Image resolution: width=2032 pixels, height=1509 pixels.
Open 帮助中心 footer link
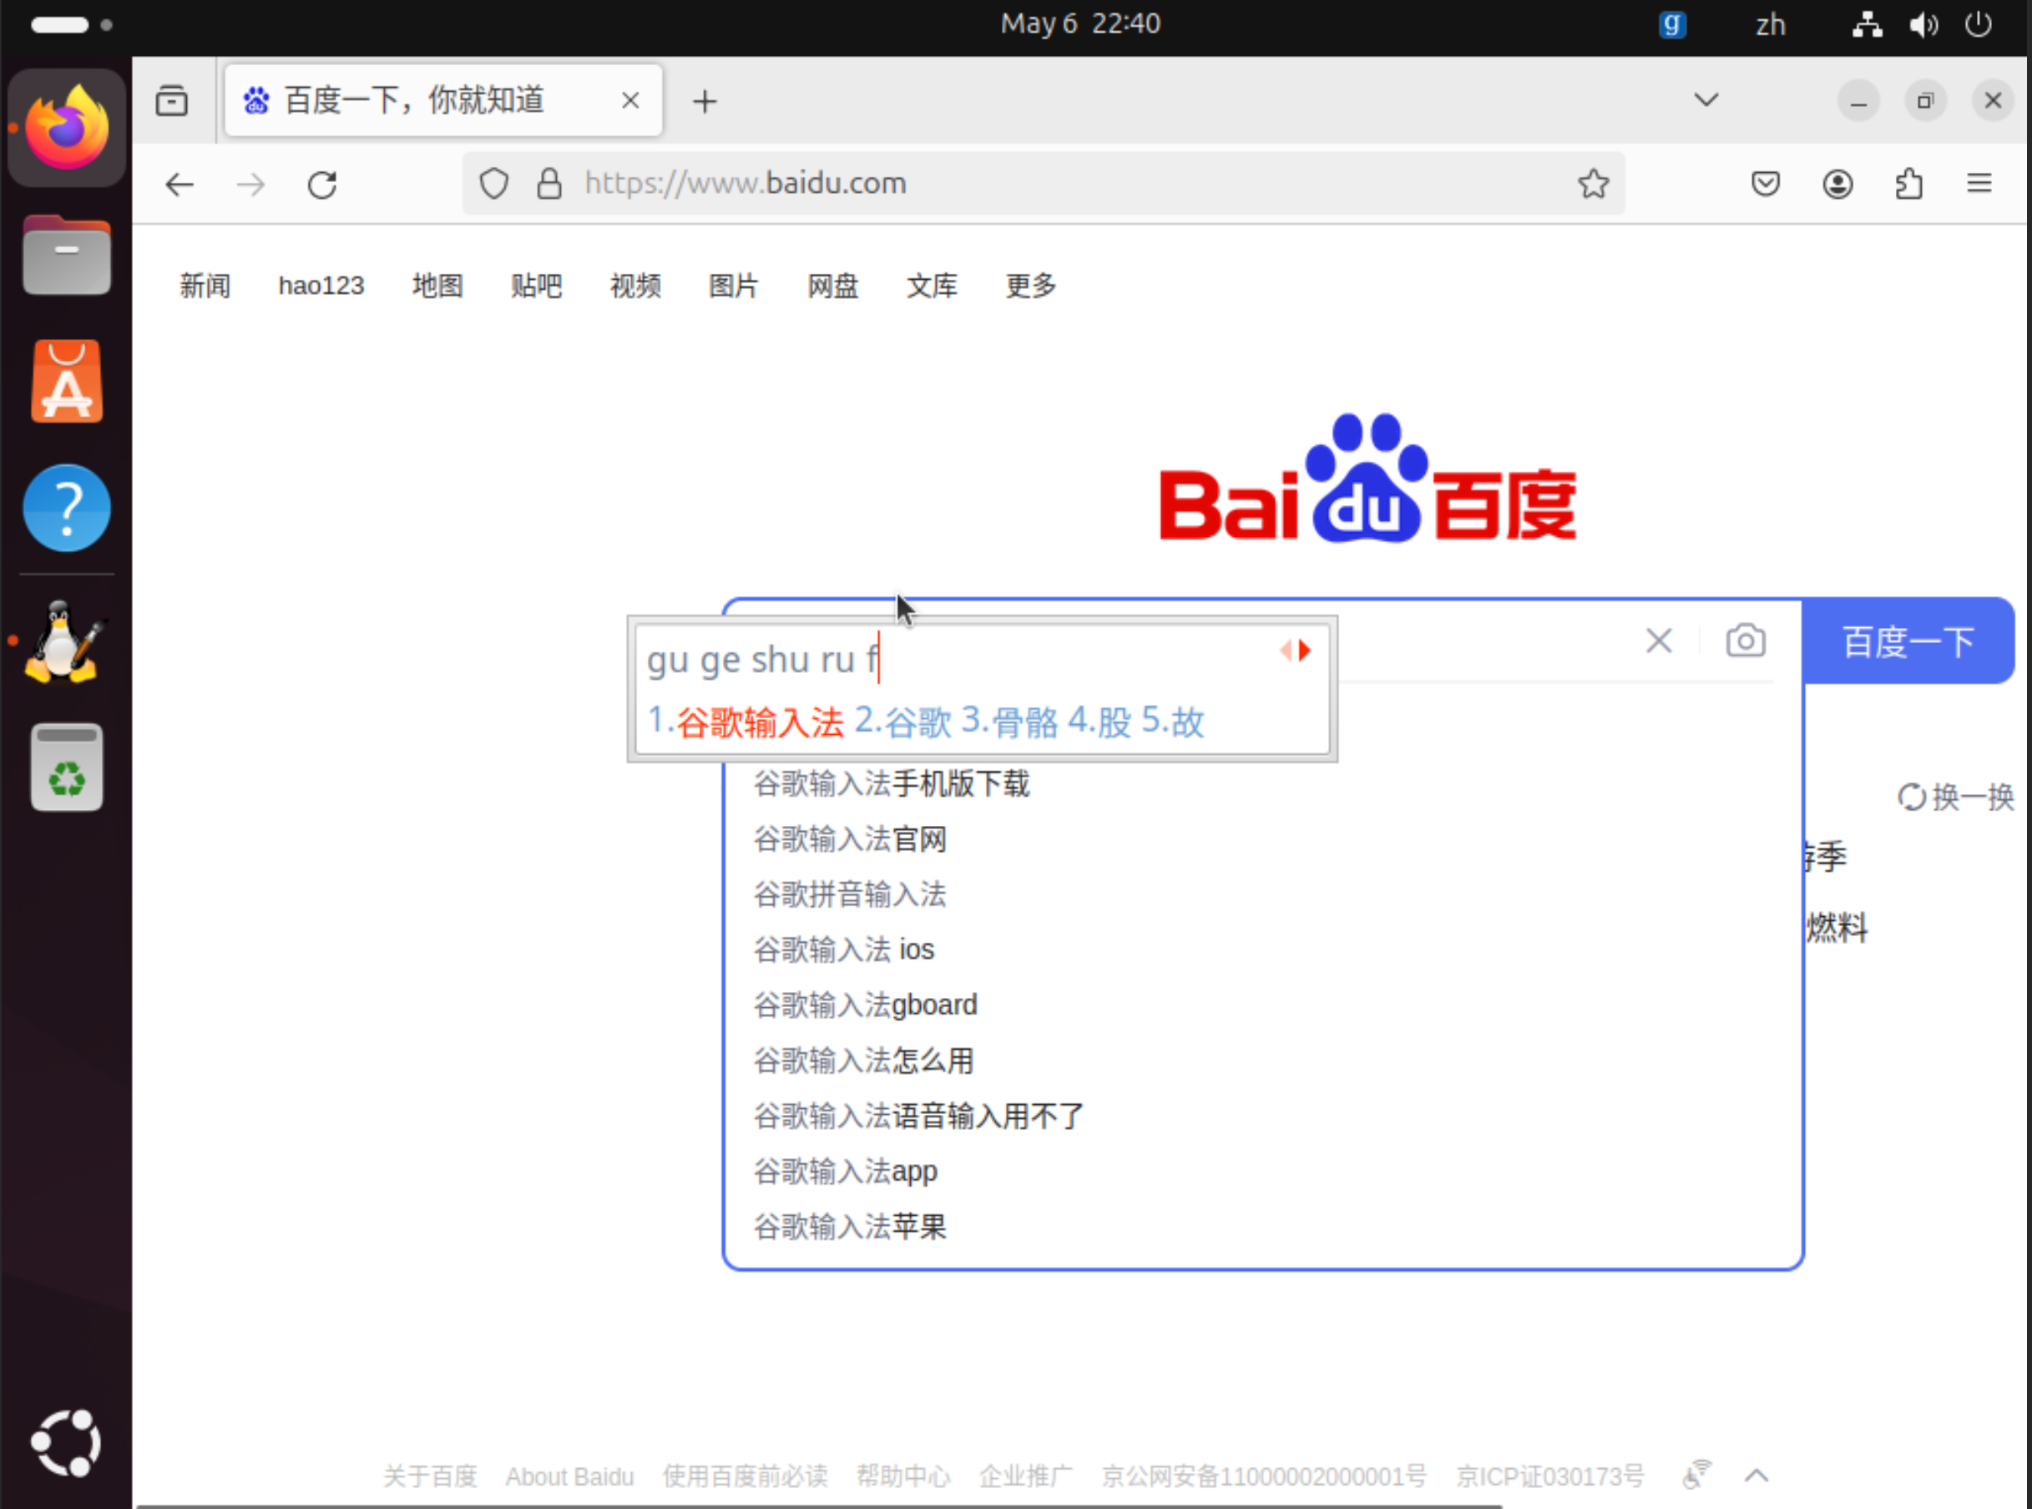click(x=903, y=1476)
